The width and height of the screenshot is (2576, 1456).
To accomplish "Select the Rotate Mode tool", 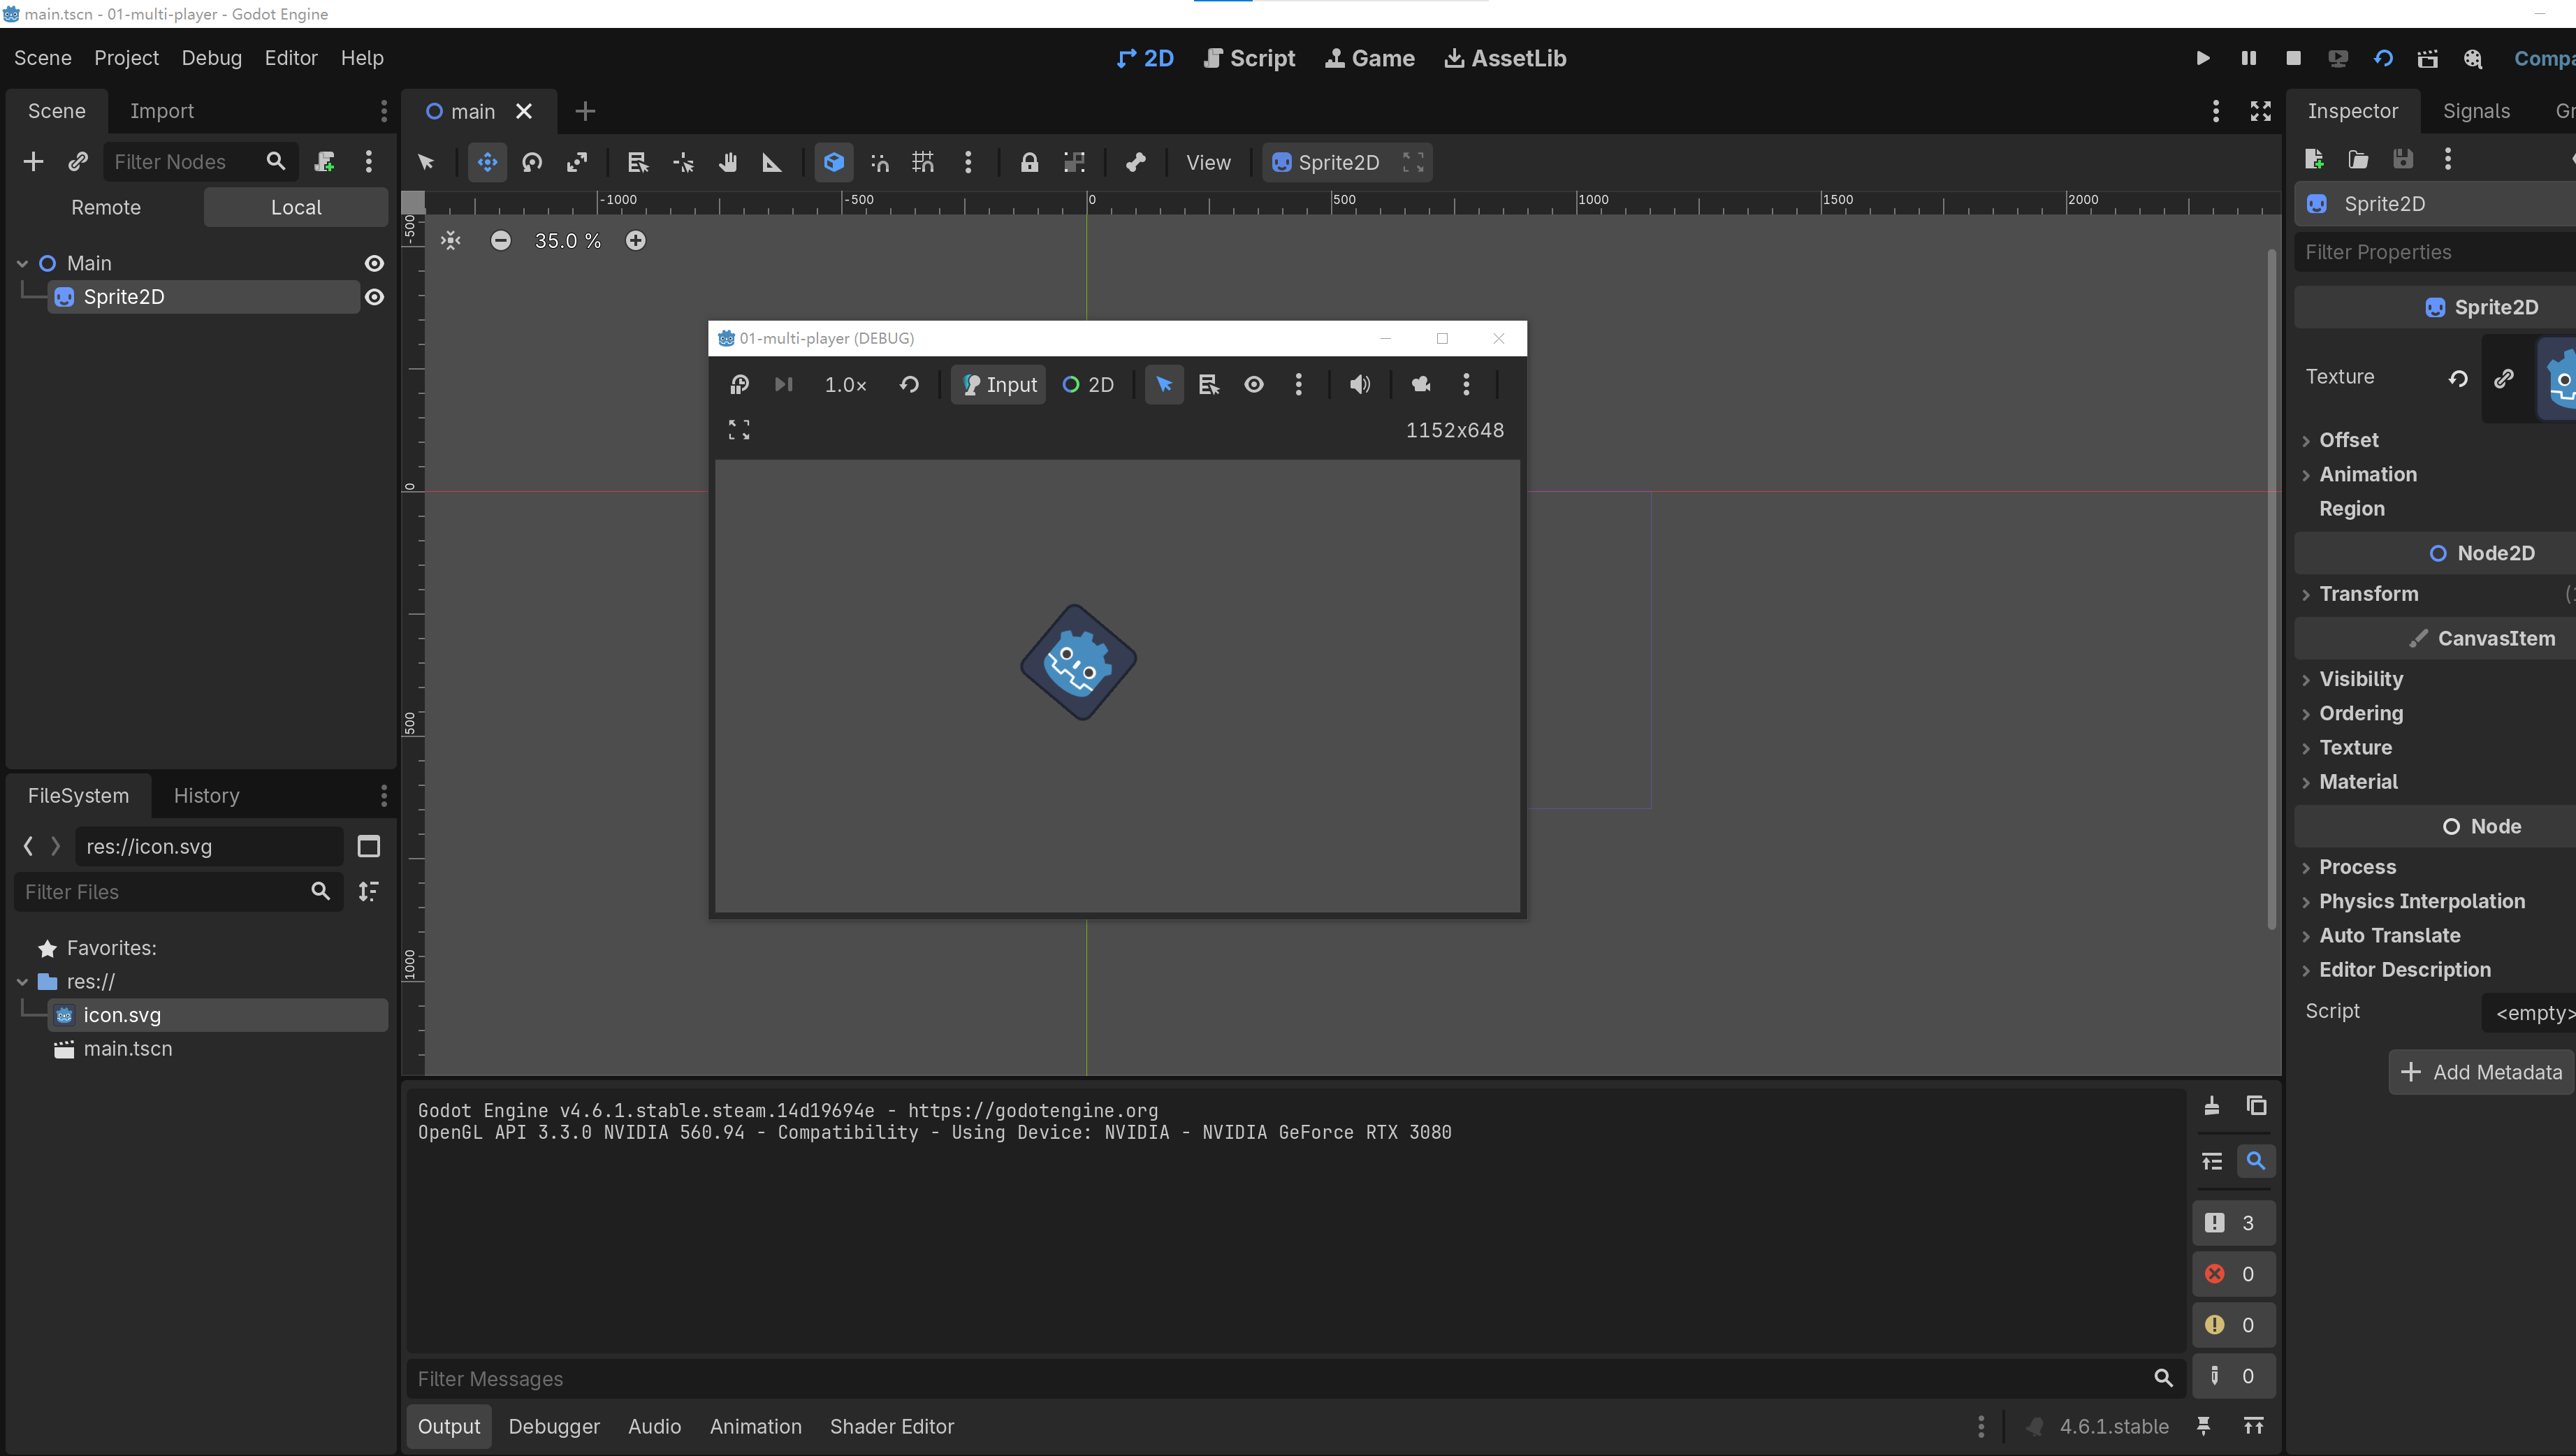I will click(x=532, y=162).
